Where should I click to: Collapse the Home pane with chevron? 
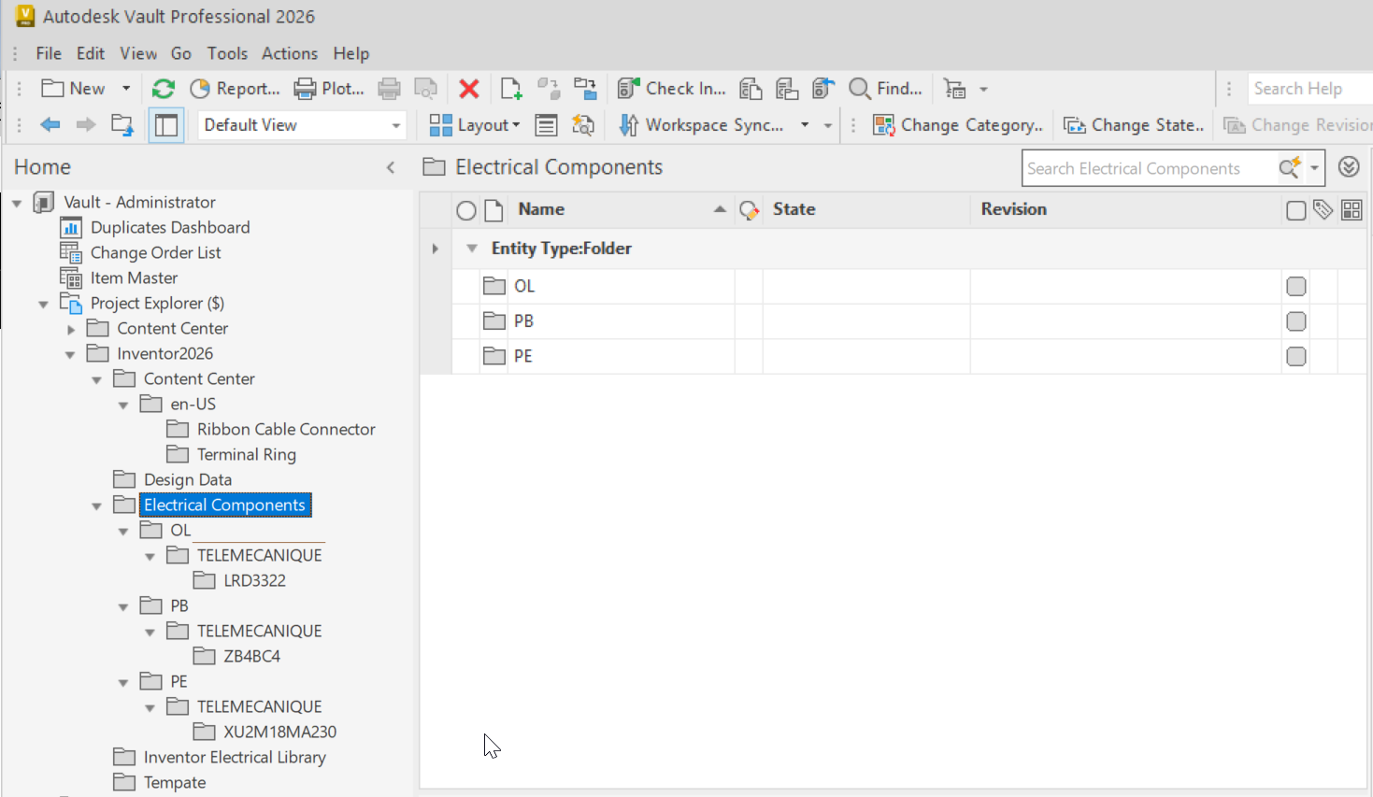coord(391,167)
